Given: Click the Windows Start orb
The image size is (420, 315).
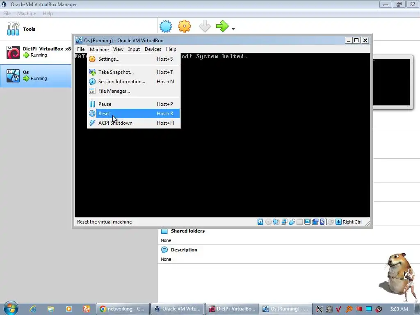Looking at the screenshot, I should (11, 308).
